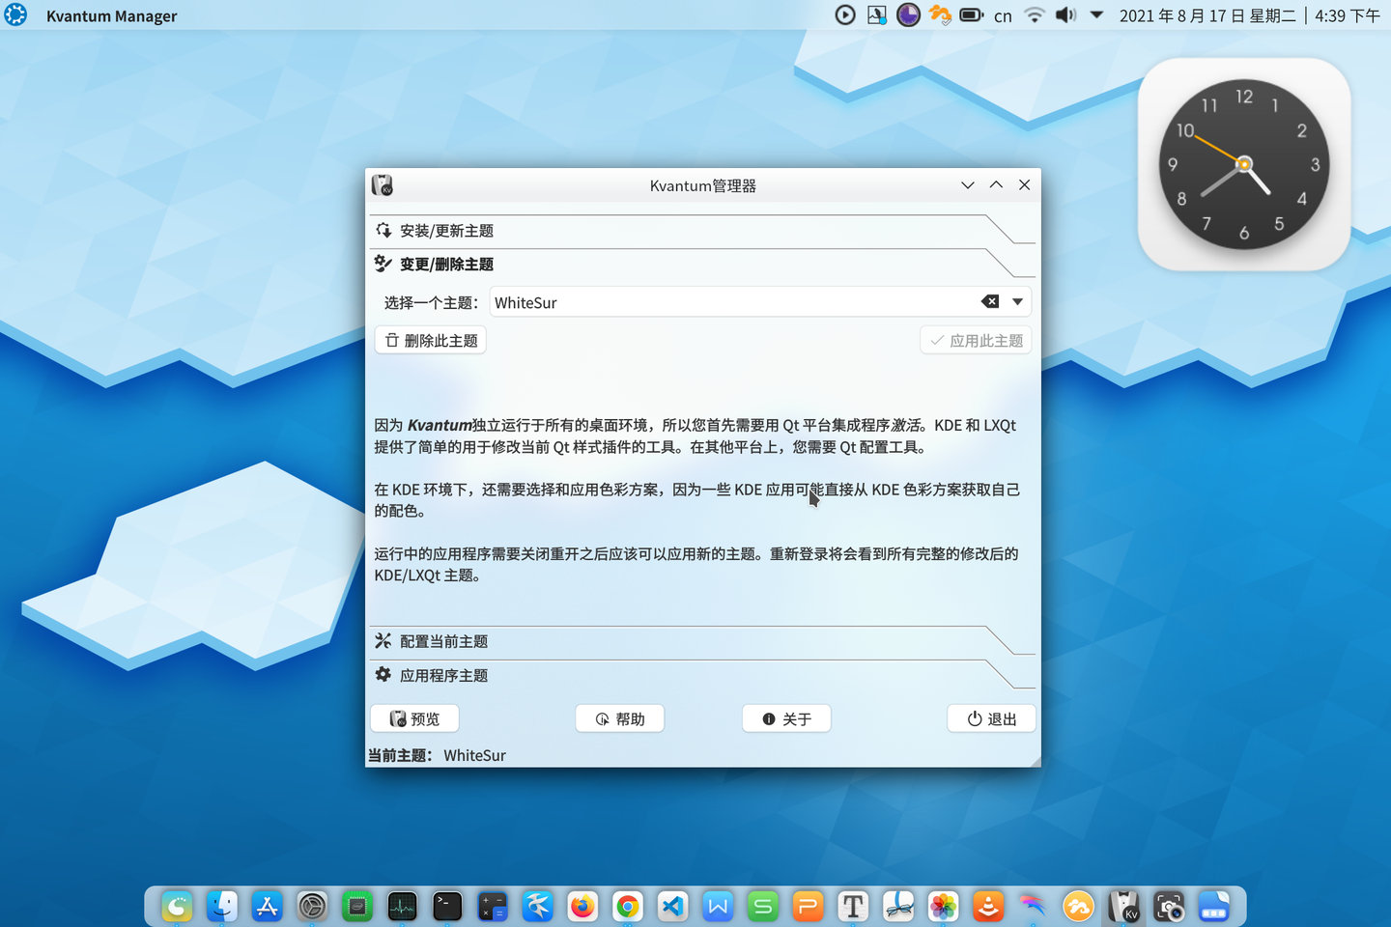Click the battery status tray icon

972,14
